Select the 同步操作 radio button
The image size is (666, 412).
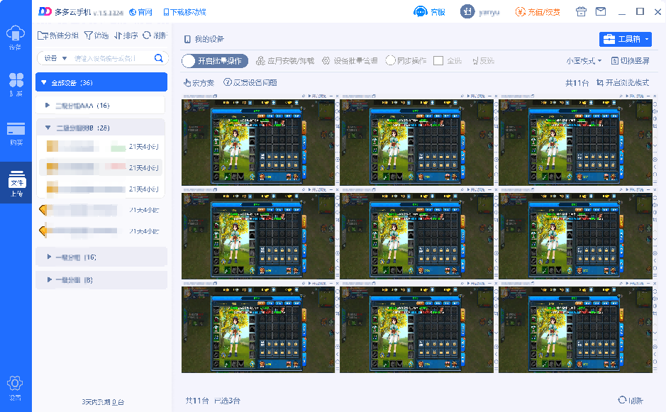[390, 61]
